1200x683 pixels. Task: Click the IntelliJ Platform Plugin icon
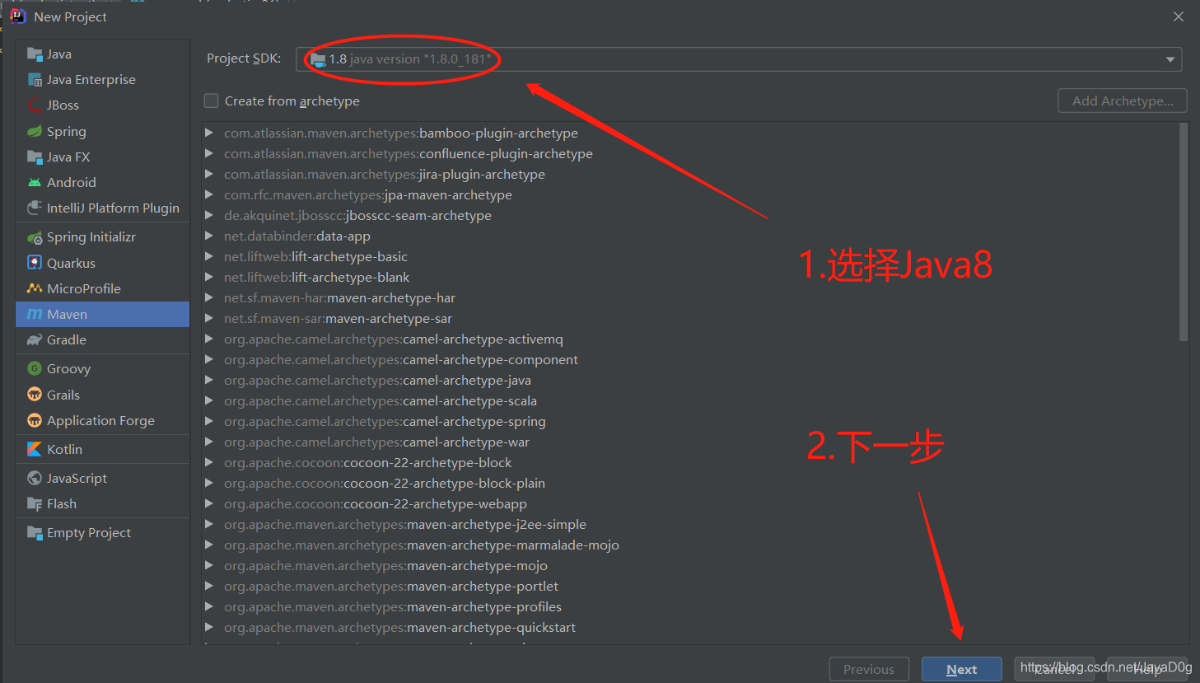pyautogui.click(x=35, y=208)
